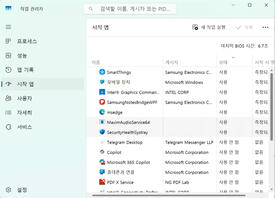Select 시작 앱 (Startup apps) in the sidebar
Viewport: 275px width, 198px height.
click(43, 84)
